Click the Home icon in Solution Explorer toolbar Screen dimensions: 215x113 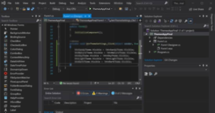point(155,21)
